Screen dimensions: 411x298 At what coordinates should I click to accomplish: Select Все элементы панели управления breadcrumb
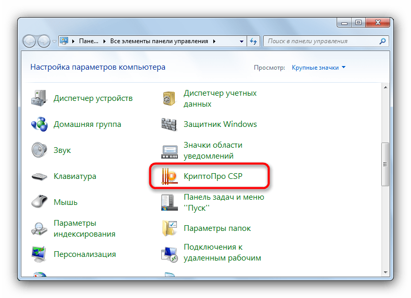coord(159,41)
